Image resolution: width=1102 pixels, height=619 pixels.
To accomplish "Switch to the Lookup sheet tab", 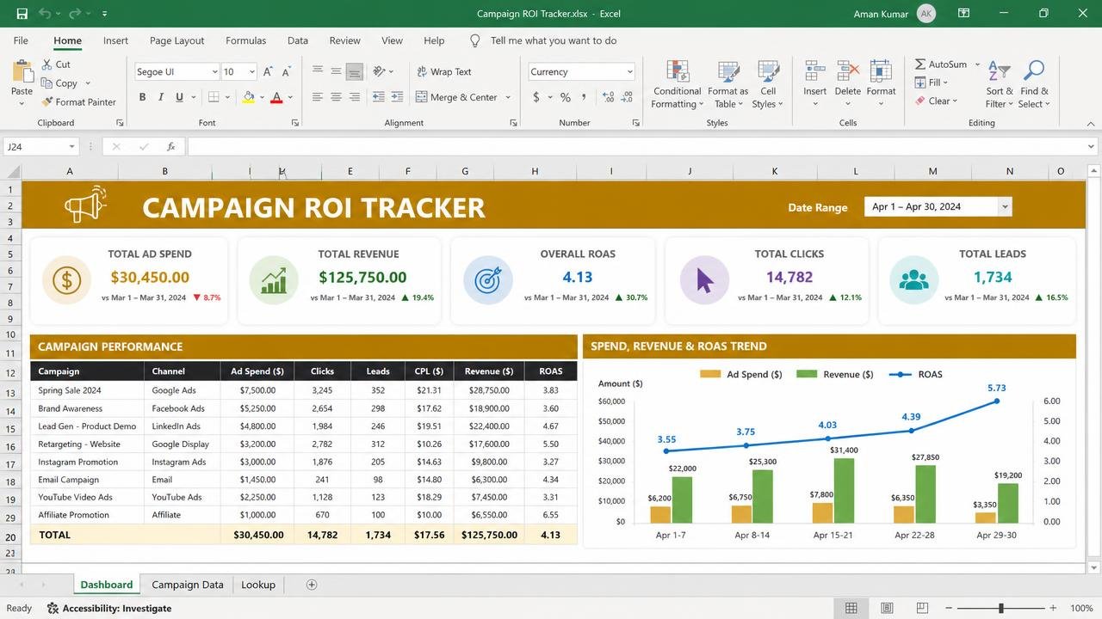I will [x=258, y=585].
